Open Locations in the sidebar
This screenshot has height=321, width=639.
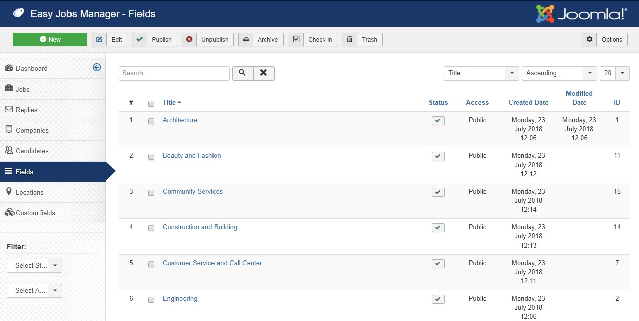(x=52, y=192)
